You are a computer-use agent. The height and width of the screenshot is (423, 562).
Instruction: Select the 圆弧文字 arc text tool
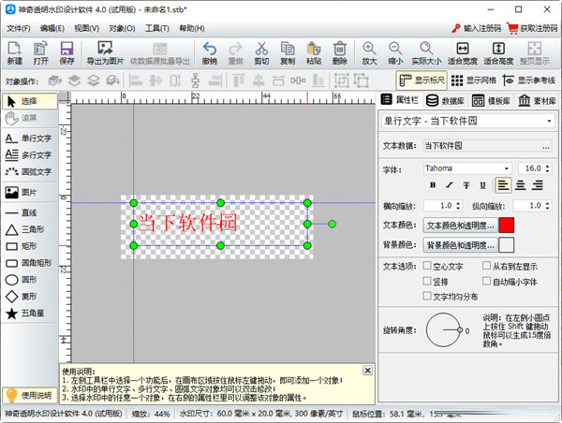point(30,172)
